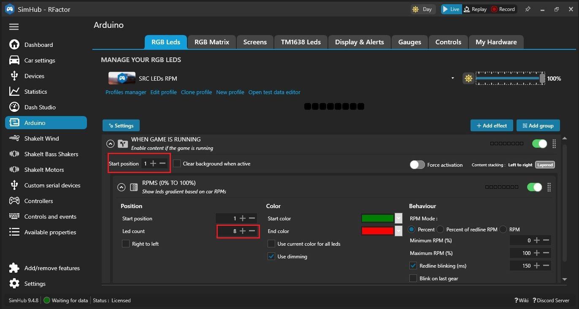Open the Profiles manager link
579x309 pixels.
[x=126, y=92]
